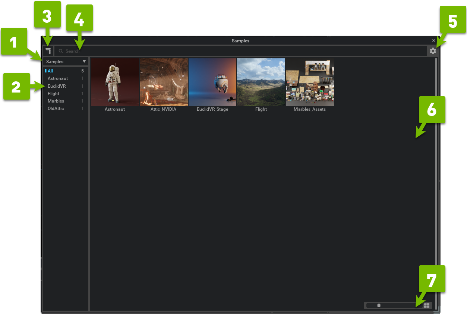Open the gear settings icon
The width and height of the screenshot is (467, 314).
(x=433, y=51)
